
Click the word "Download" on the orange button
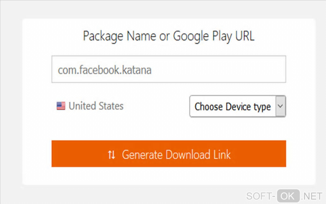(x=188, y=154)
